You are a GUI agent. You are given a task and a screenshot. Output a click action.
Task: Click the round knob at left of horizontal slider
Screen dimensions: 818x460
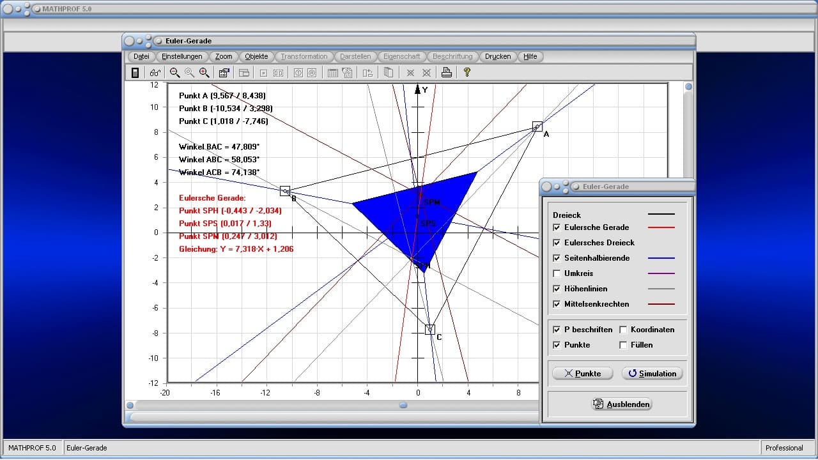[130, 405]
